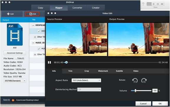Browse Save to folder icon

(13, 100)
